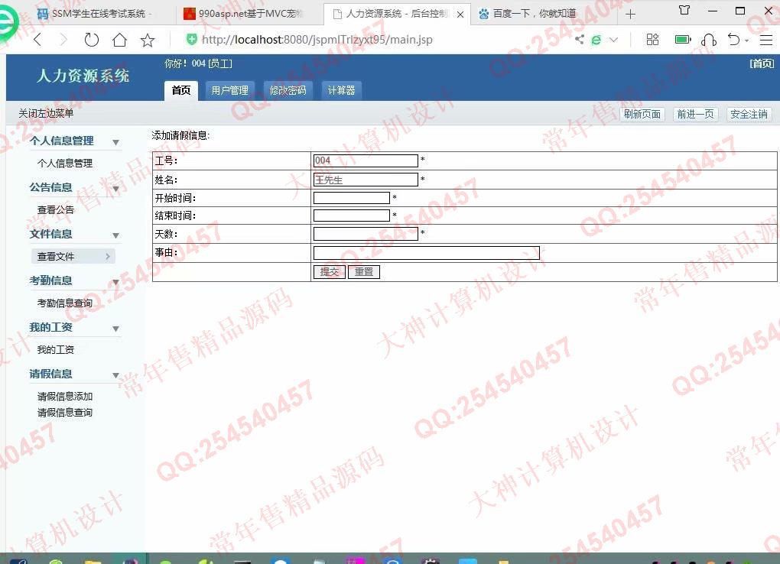Collapse the 文件信息 section arrow
Screen dimensions: 780x564
point(116,235)
